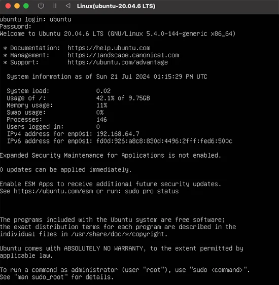Click the Memory usage value 11%

tap(101, 105)
